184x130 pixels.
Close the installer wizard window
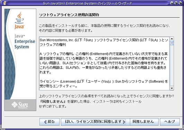pyautogui.click(x=180, y=3)
